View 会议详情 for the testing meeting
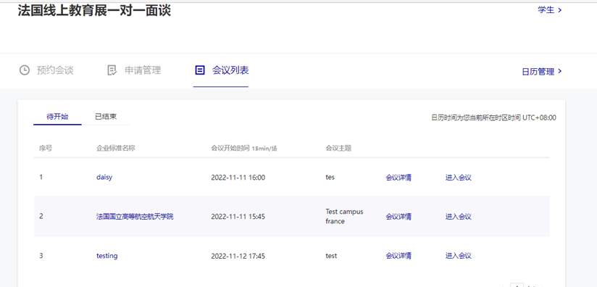Image resolution: width=597 pixels, height=287 pixels. pyautogui.click(x=398, y=256)
